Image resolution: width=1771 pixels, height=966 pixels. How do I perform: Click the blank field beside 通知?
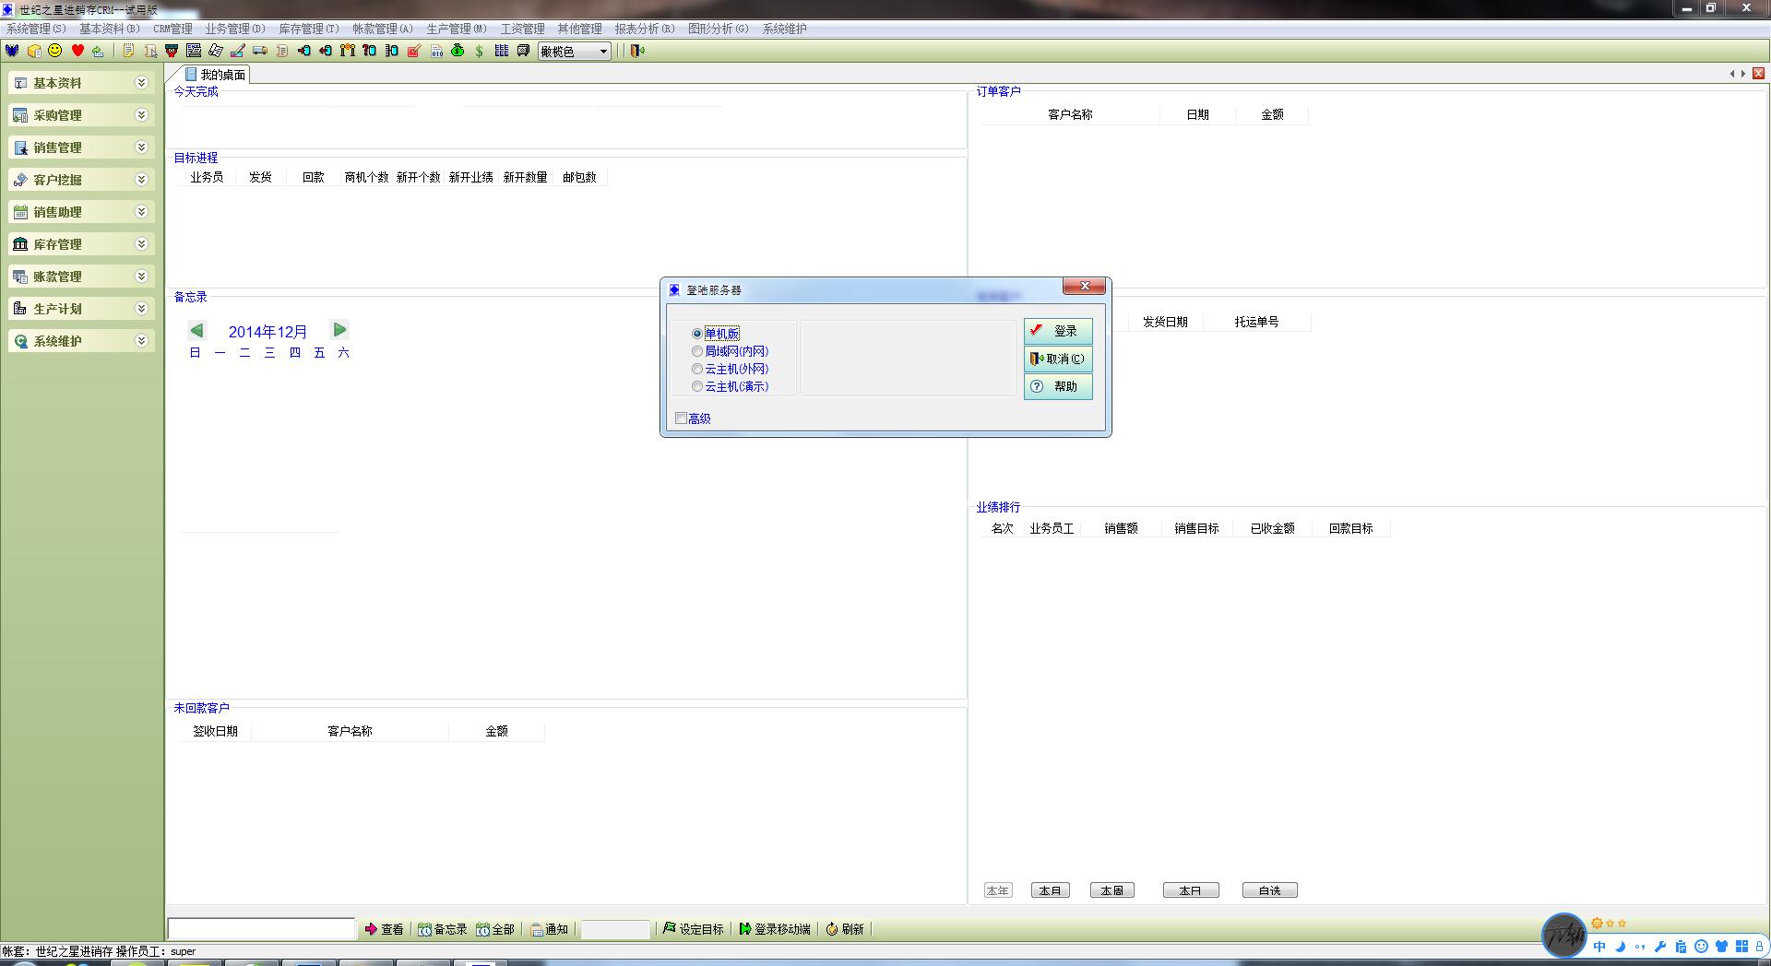click(615, 929)
